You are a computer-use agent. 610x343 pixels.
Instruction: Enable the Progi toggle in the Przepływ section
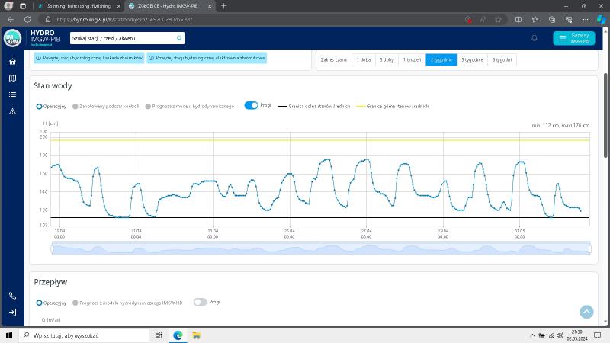coord(200,302)
